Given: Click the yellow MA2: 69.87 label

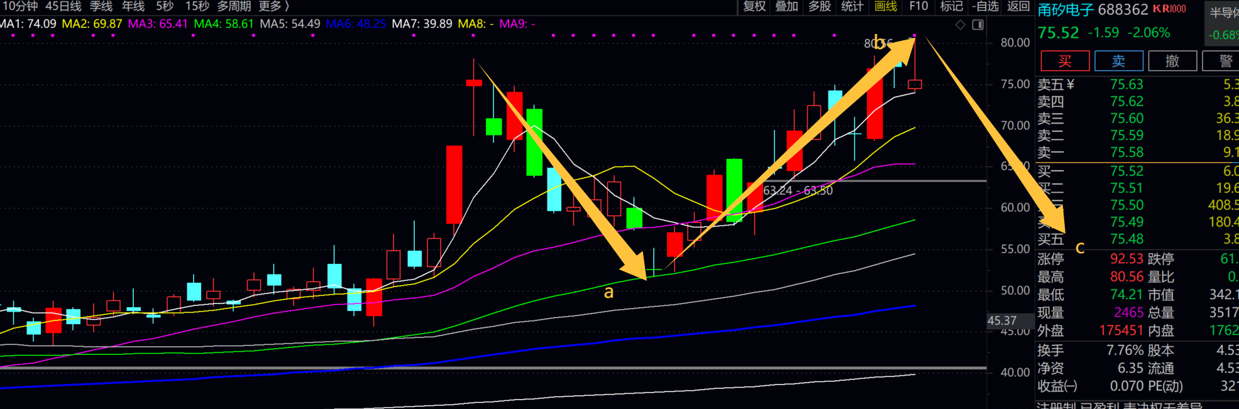Looking at the screenshot, I should 92,24.
